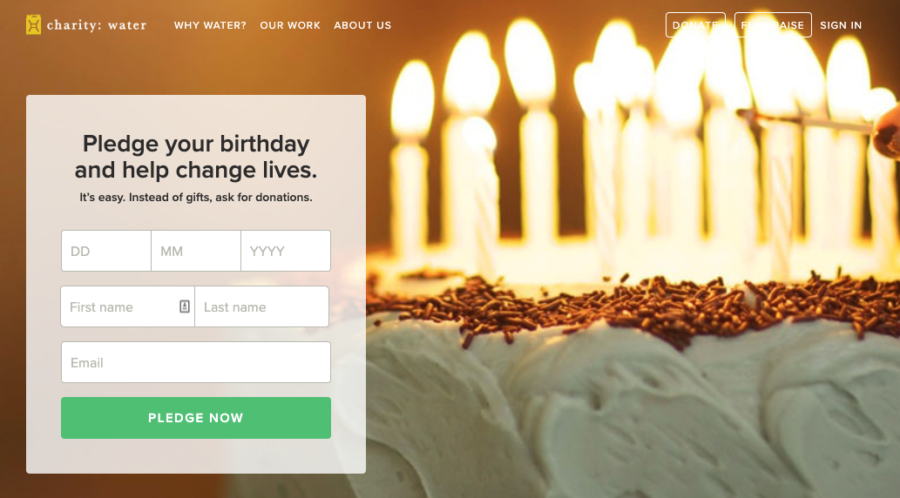This screenshot has height=498, width=900.
Task: Go to the ABOUT US page
Action: pyautogui.click(x=362, y=25)
